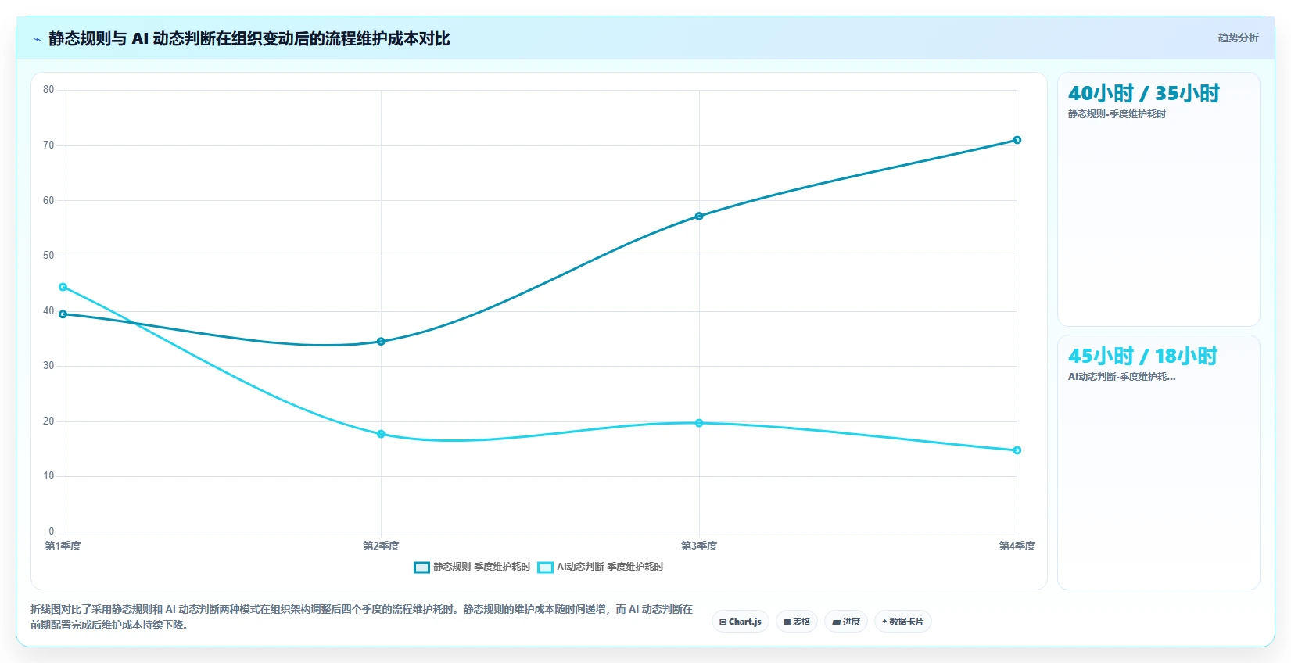Click the description paragraph starting 折线图对比了
The height and width of the screenshot is (663, 1291).
361,617
